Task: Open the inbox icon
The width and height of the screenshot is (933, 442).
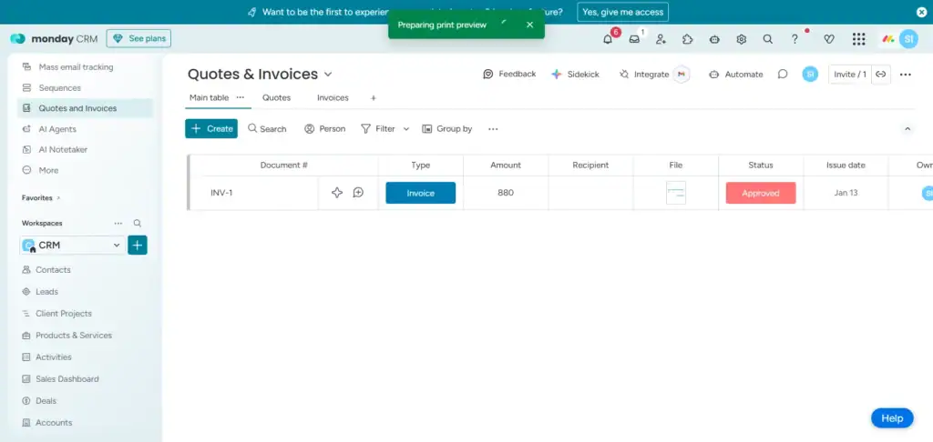Action: pos(634,39)
